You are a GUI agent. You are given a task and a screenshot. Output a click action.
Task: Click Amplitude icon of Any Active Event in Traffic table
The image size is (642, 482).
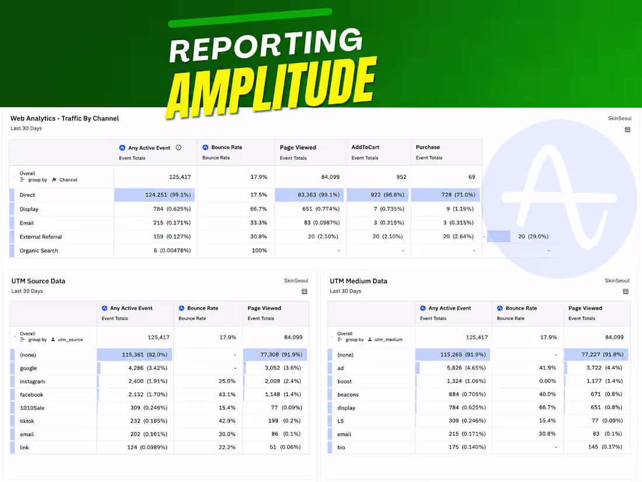[122, 148]
